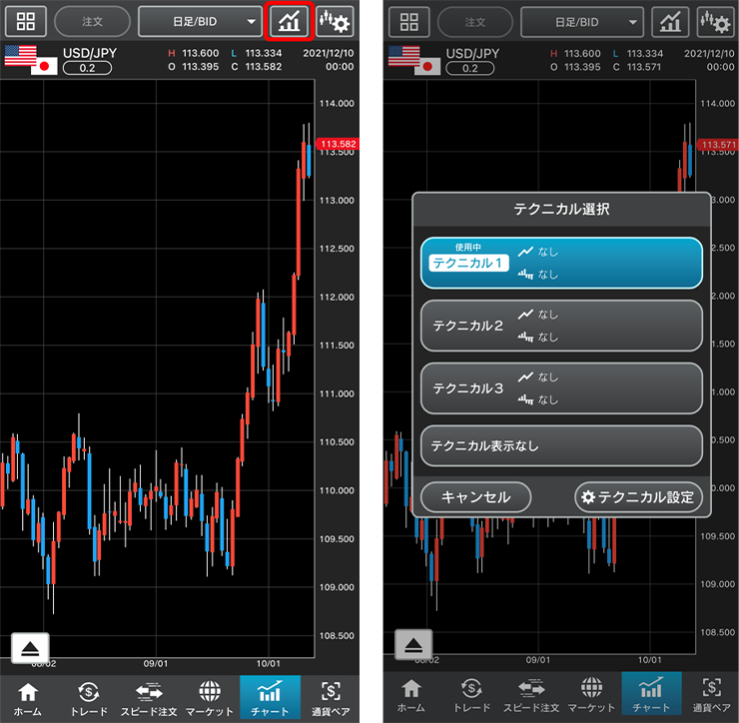Tap the USD/JPY pair header in left screen
Viewport: 739px width, 723px height.
pos(85,53)
